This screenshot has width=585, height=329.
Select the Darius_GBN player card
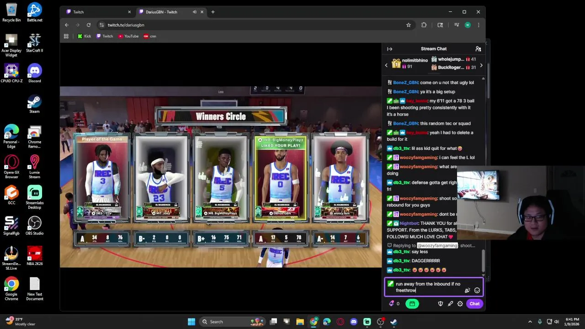click(x=281, y=177)
